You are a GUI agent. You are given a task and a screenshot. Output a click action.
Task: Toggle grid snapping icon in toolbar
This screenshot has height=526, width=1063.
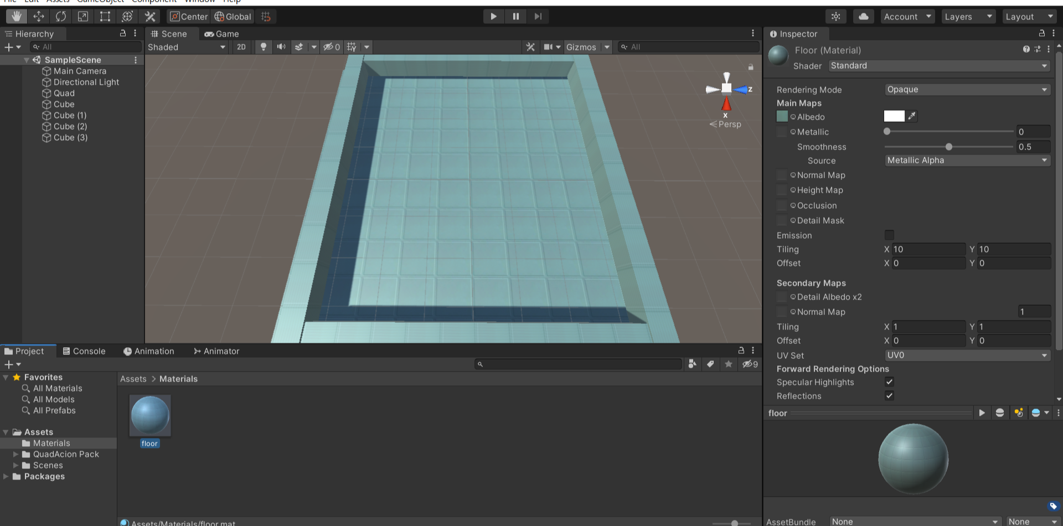click(x=266, y=17)
